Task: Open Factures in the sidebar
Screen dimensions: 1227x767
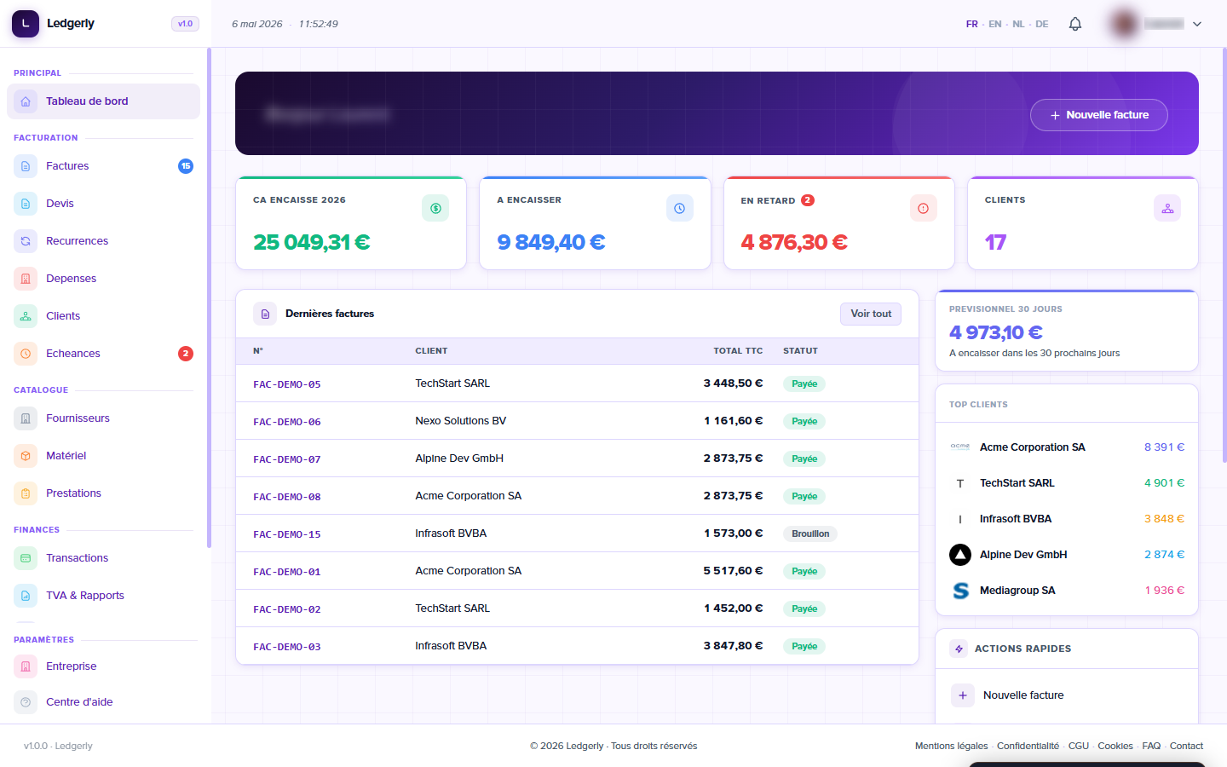Action: click(x=103, y=166)
